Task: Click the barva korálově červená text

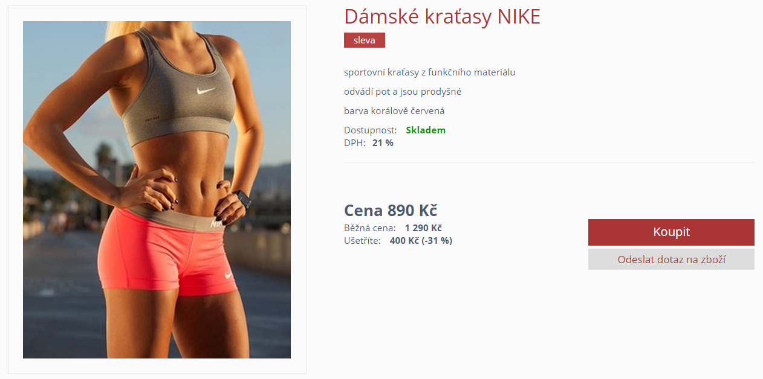Action: coord(394,111)
